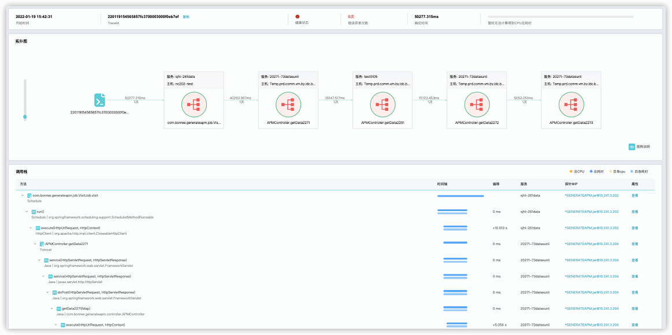Select the sjhl-261data service node icon
This screenshot has height=335, width=672.
pos(194,104)
